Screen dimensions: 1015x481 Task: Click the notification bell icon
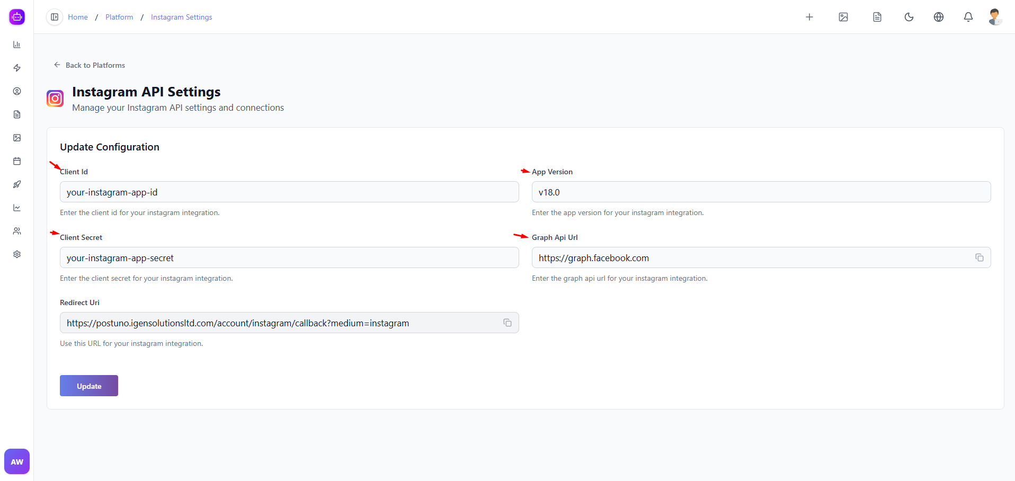pos(968,17)
